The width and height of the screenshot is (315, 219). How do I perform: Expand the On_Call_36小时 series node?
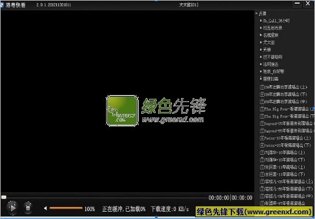261,21
